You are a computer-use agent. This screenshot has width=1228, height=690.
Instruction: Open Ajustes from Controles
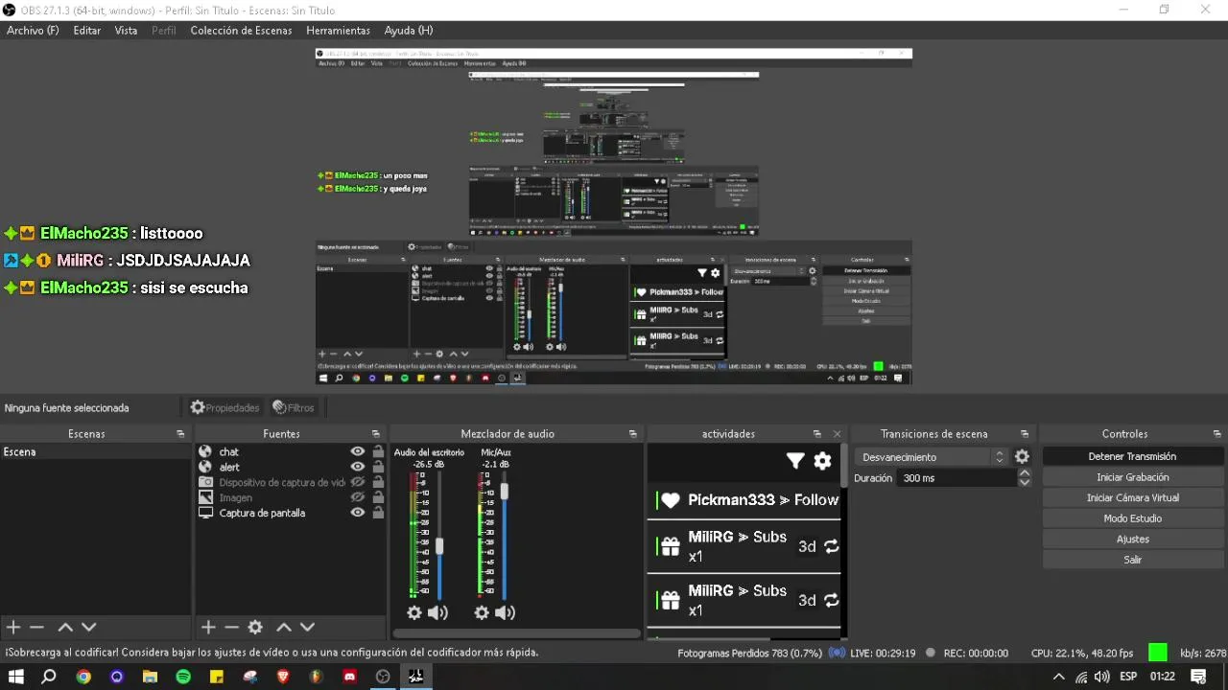click(x=1132, y=540)
